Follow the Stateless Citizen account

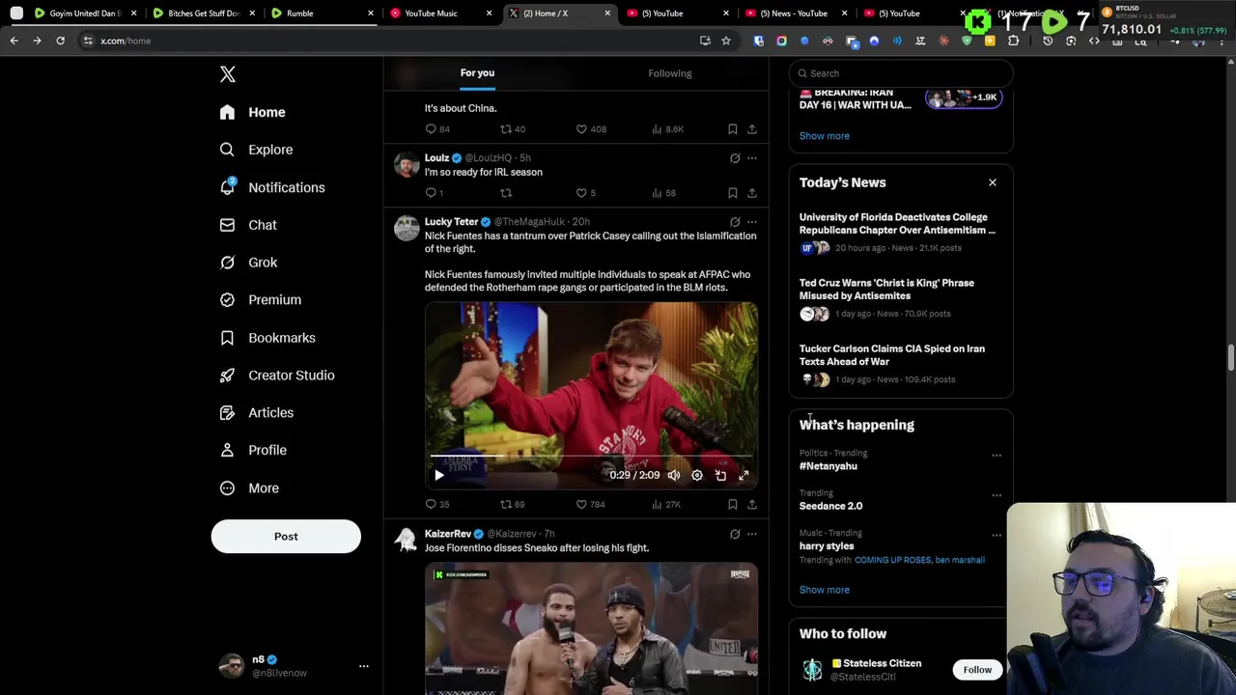click(x=977, y=670)
